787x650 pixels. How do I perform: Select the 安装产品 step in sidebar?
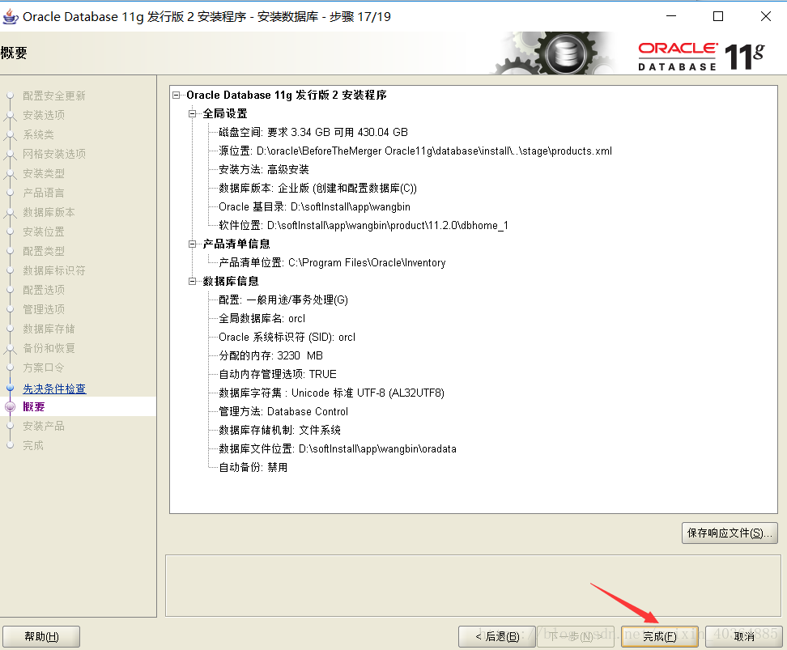[x=44, y=426]
